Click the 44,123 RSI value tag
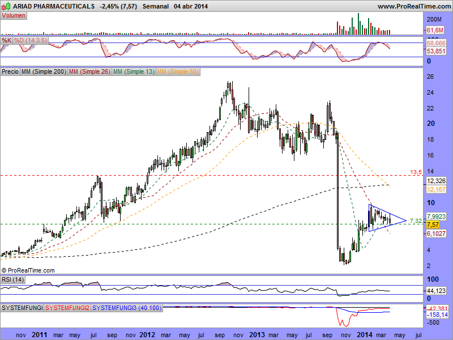 pyautogui.click(x=436, y=291)
